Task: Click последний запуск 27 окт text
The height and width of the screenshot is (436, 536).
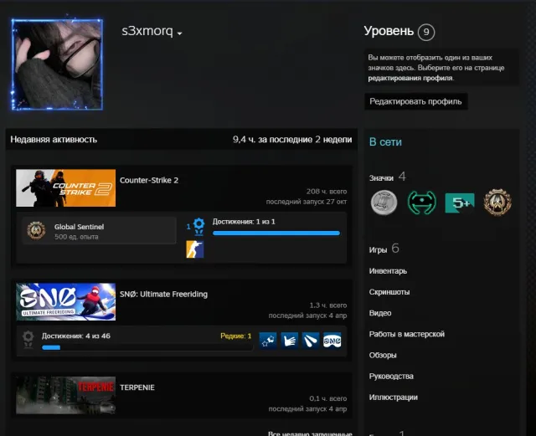Action: tap(307, 202)
